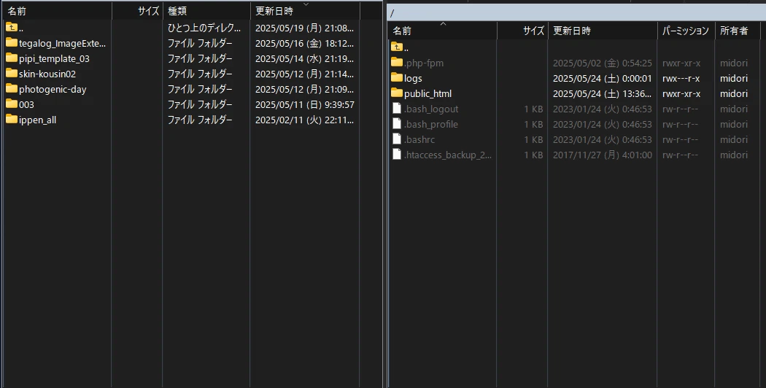This screenshot has width=766, height=388.
Task: Click the photogenic-day folder icon
Action: 12,89
